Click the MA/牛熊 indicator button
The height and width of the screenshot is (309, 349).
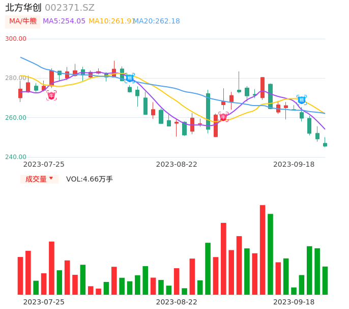(x=23, y=21)
